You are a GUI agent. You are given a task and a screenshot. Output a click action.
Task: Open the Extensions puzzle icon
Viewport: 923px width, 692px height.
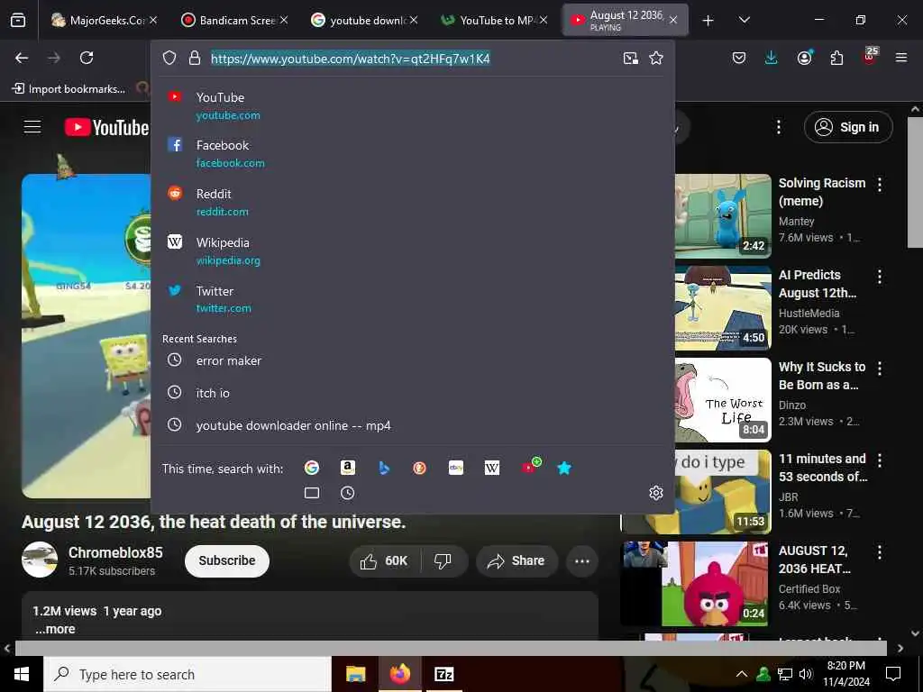pos(836,58)
